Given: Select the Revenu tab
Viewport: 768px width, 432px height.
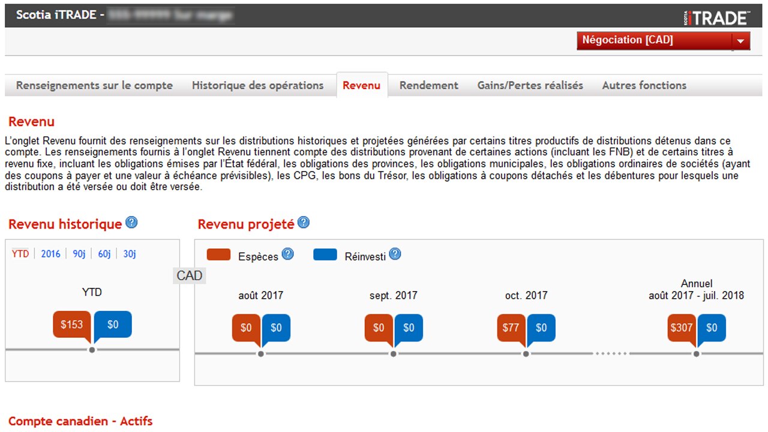Looking at the screenshot, I should pos(362,85).
